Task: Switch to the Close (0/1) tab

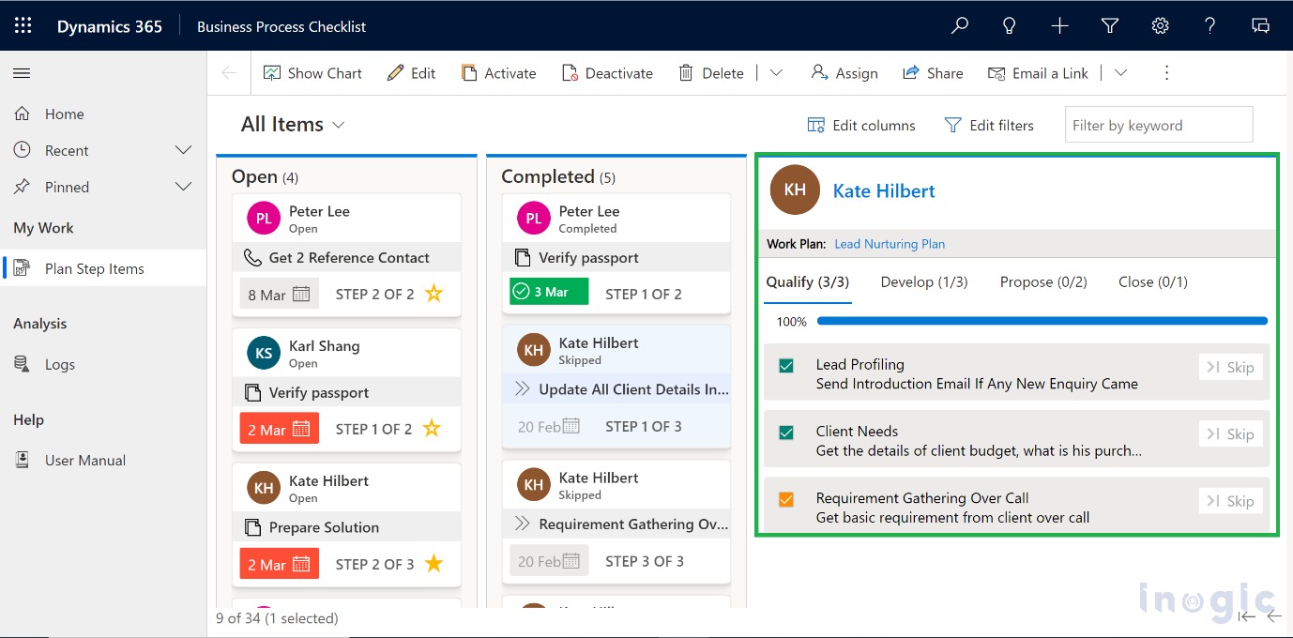Action: (x=1153, y=282)
